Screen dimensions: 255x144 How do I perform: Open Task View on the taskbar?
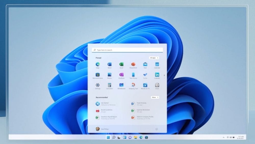(119, 137)
